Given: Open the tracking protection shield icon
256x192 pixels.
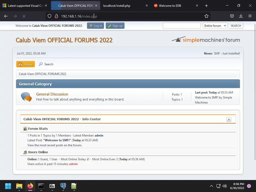Looking at the screenshot, I should click(x=49, y=16).
